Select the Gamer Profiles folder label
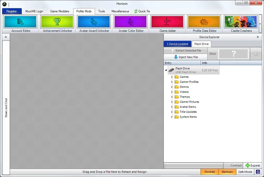 [189, 82]
